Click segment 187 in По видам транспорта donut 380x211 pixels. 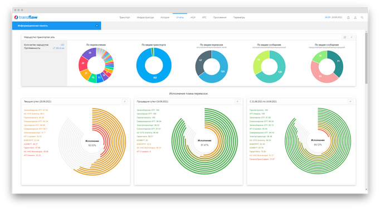click(155, 78)
